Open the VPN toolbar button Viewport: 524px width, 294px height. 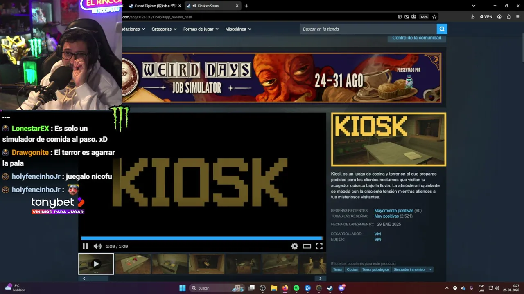pos(486,17)
